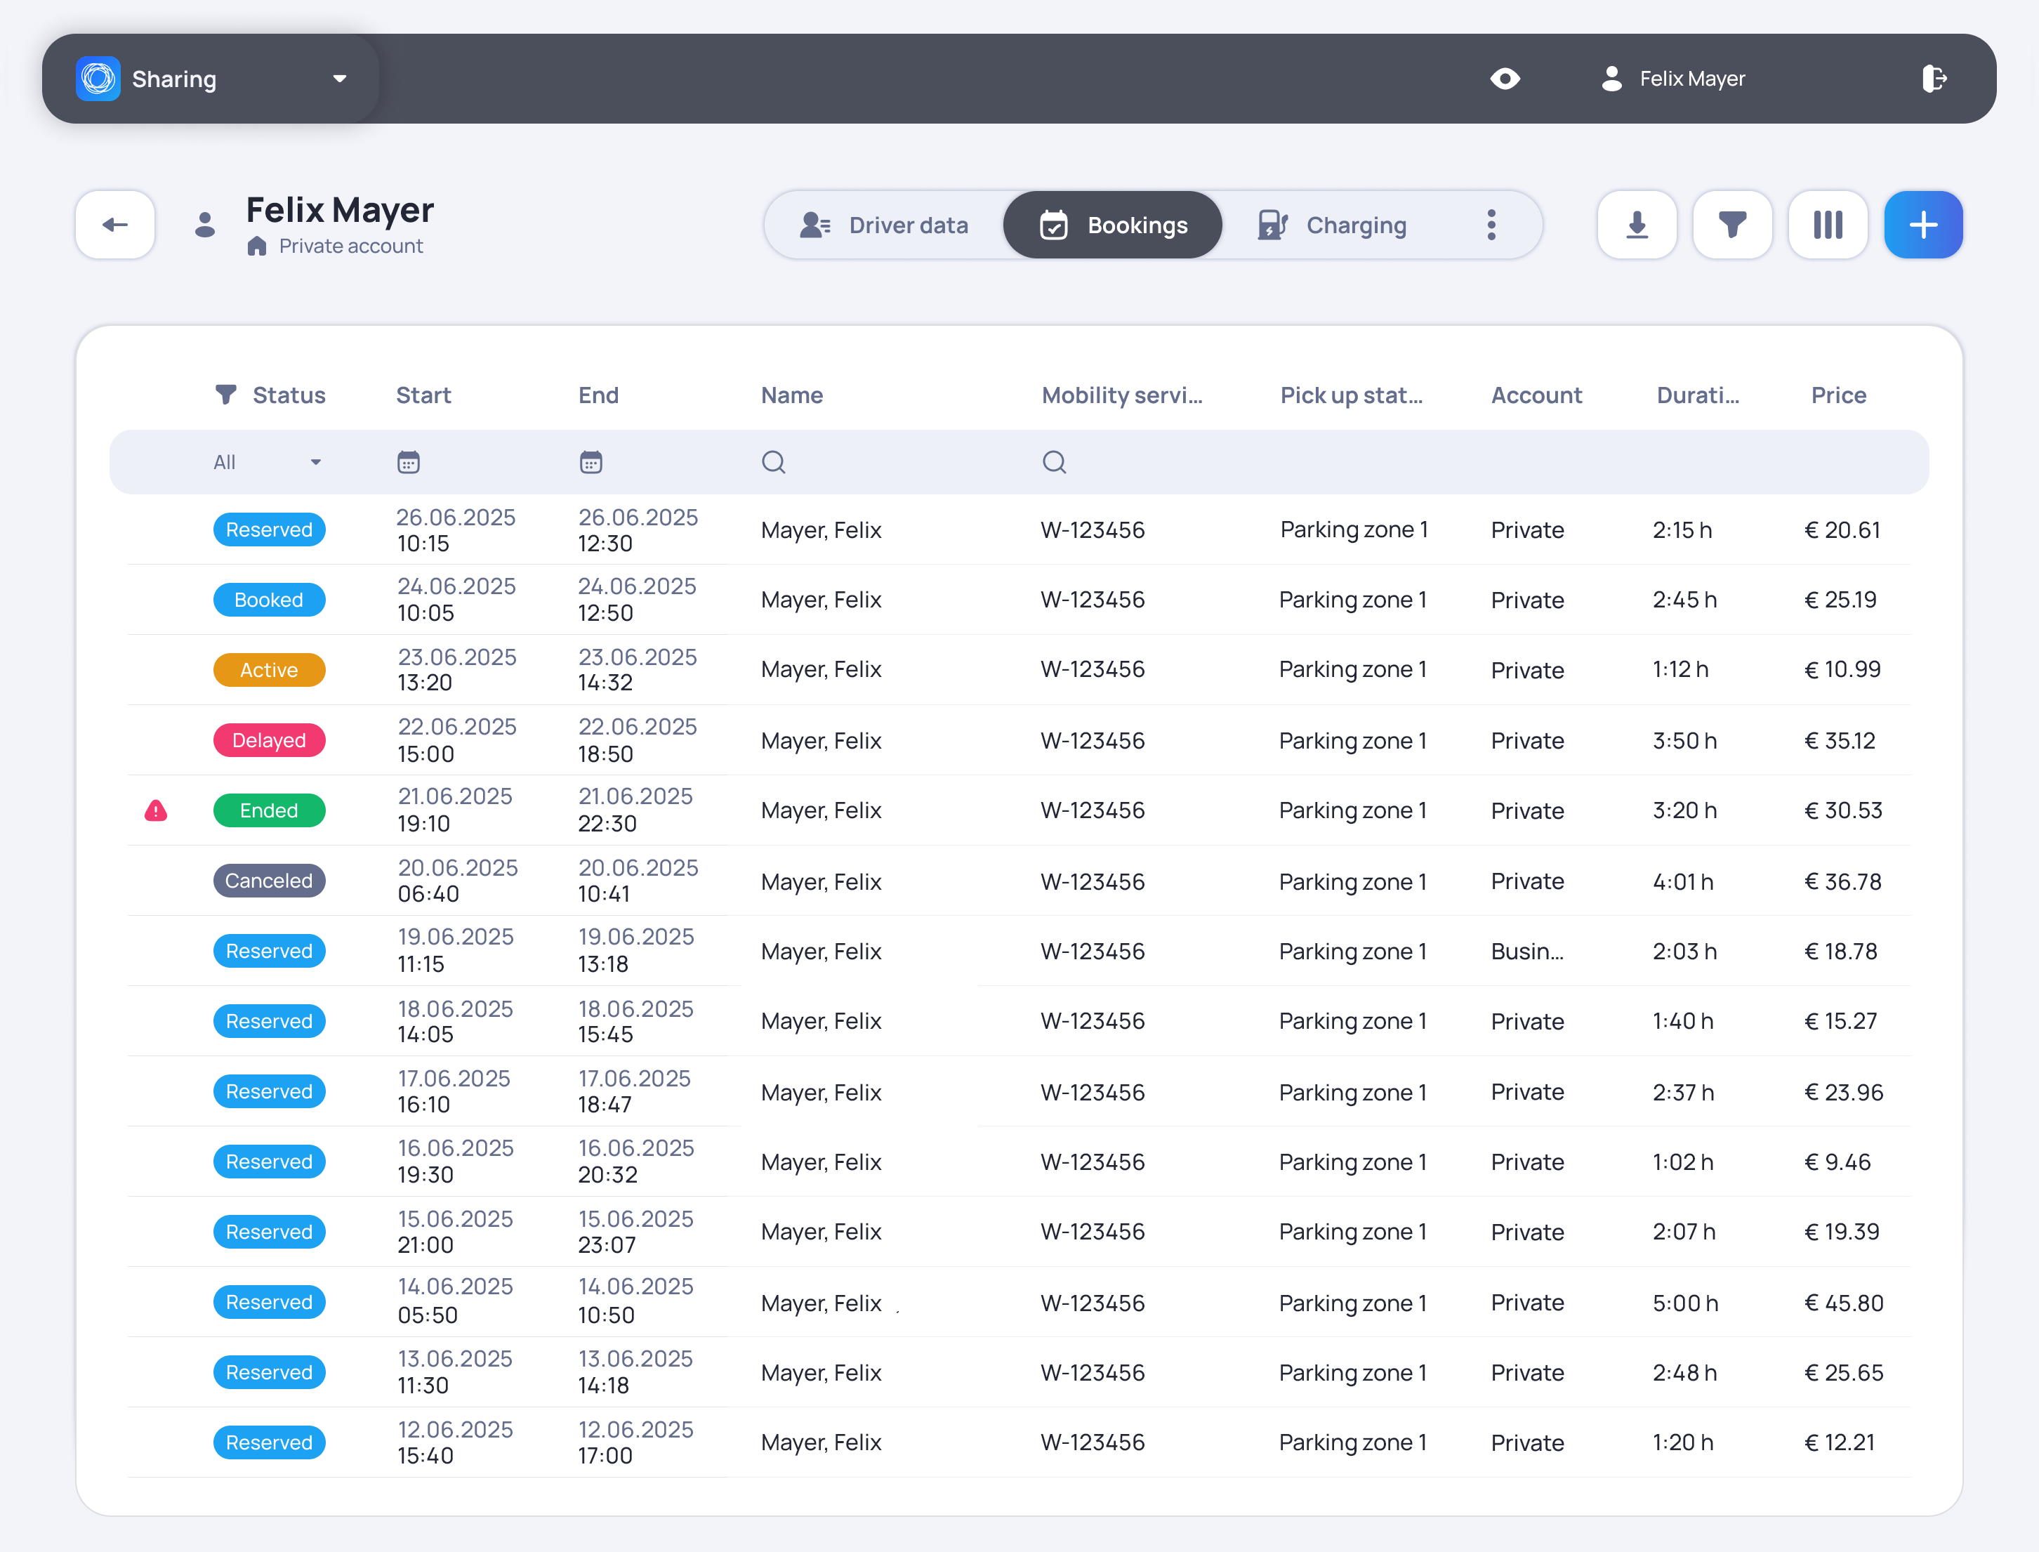Add a new booking with plus button
2039x1552 pixels.
click(1924, 225)
